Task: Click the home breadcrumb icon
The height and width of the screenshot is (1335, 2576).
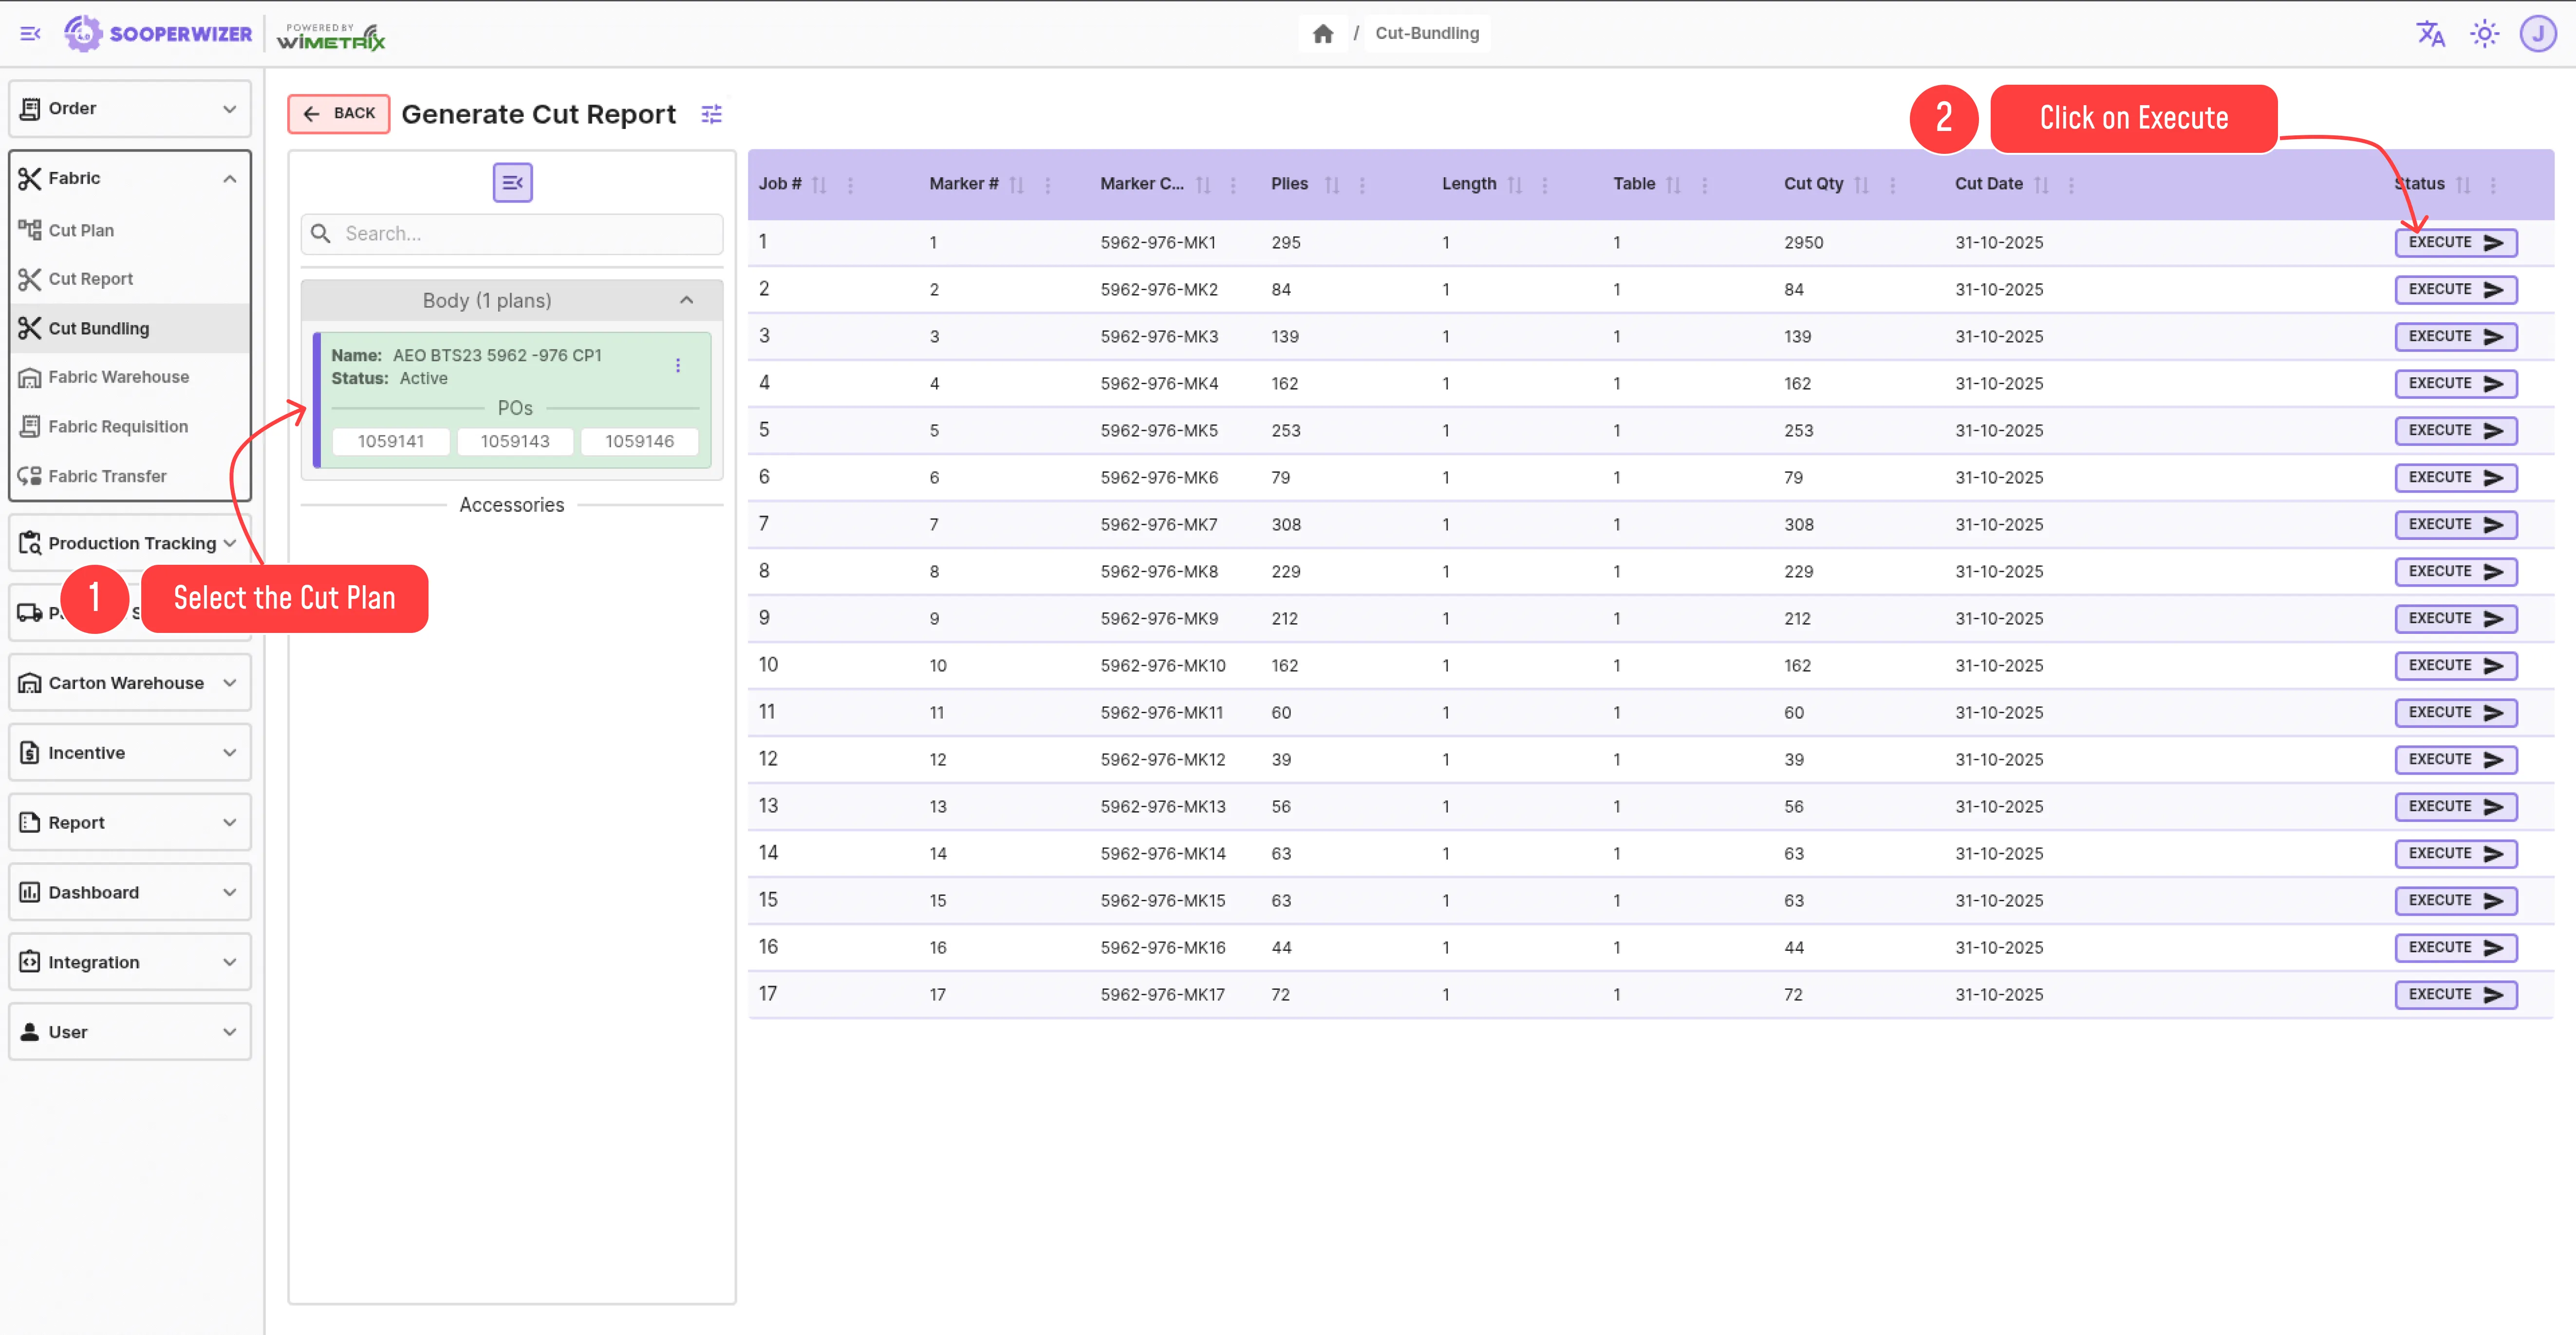Action: (x=1322, y=33)
